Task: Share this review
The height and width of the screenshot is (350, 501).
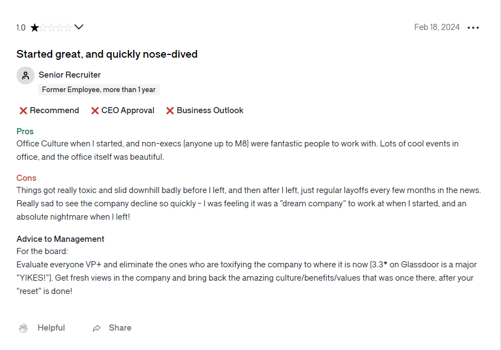Action: click(x=112, y=328)
